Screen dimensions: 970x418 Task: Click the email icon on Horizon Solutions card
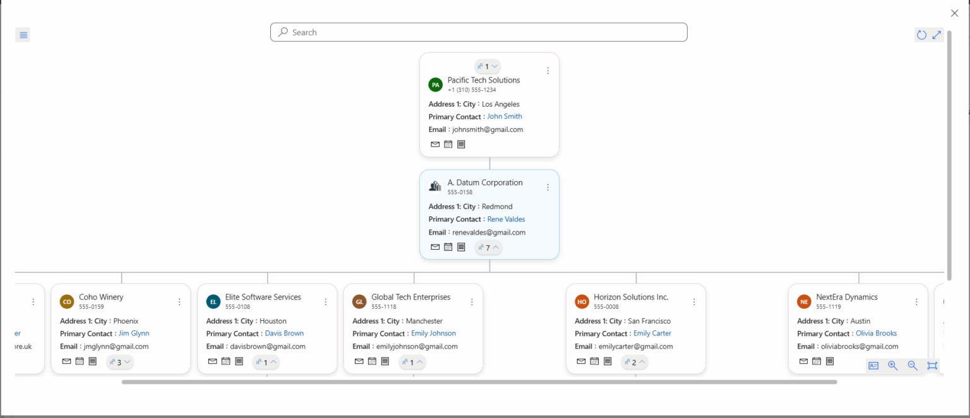pyautogui.click(x=581, y=361)
